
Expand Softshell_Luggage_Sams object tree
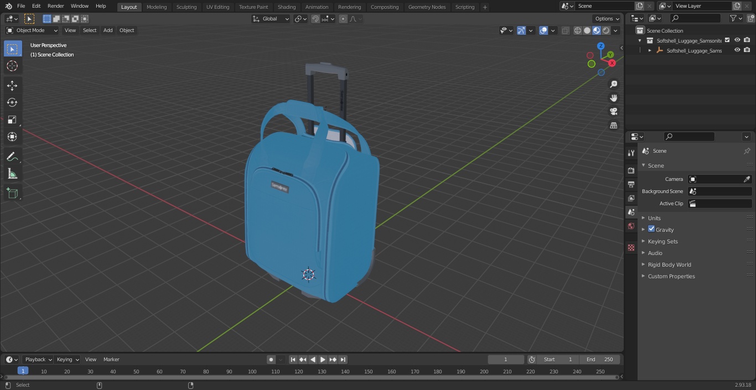pos(650,50)
